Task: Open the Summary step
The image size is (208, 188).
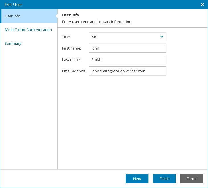Action: pyautogui.click(x=13, y=43)
